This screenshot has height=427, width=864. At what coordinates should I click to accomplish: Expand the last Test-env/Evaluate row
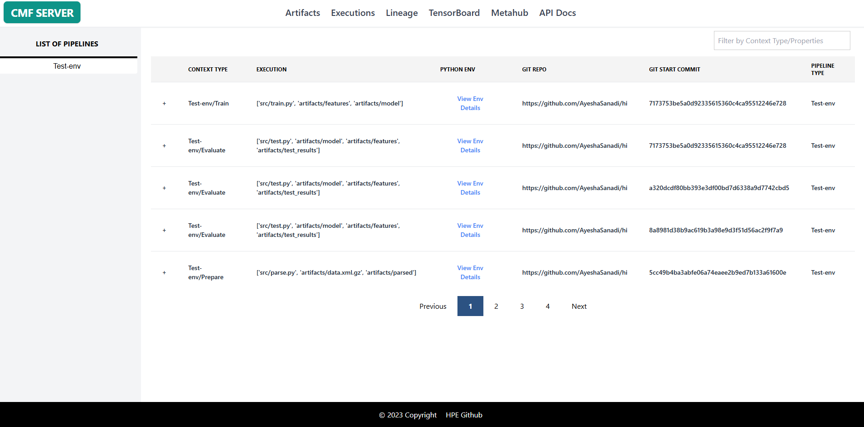(x=164, y=230)
